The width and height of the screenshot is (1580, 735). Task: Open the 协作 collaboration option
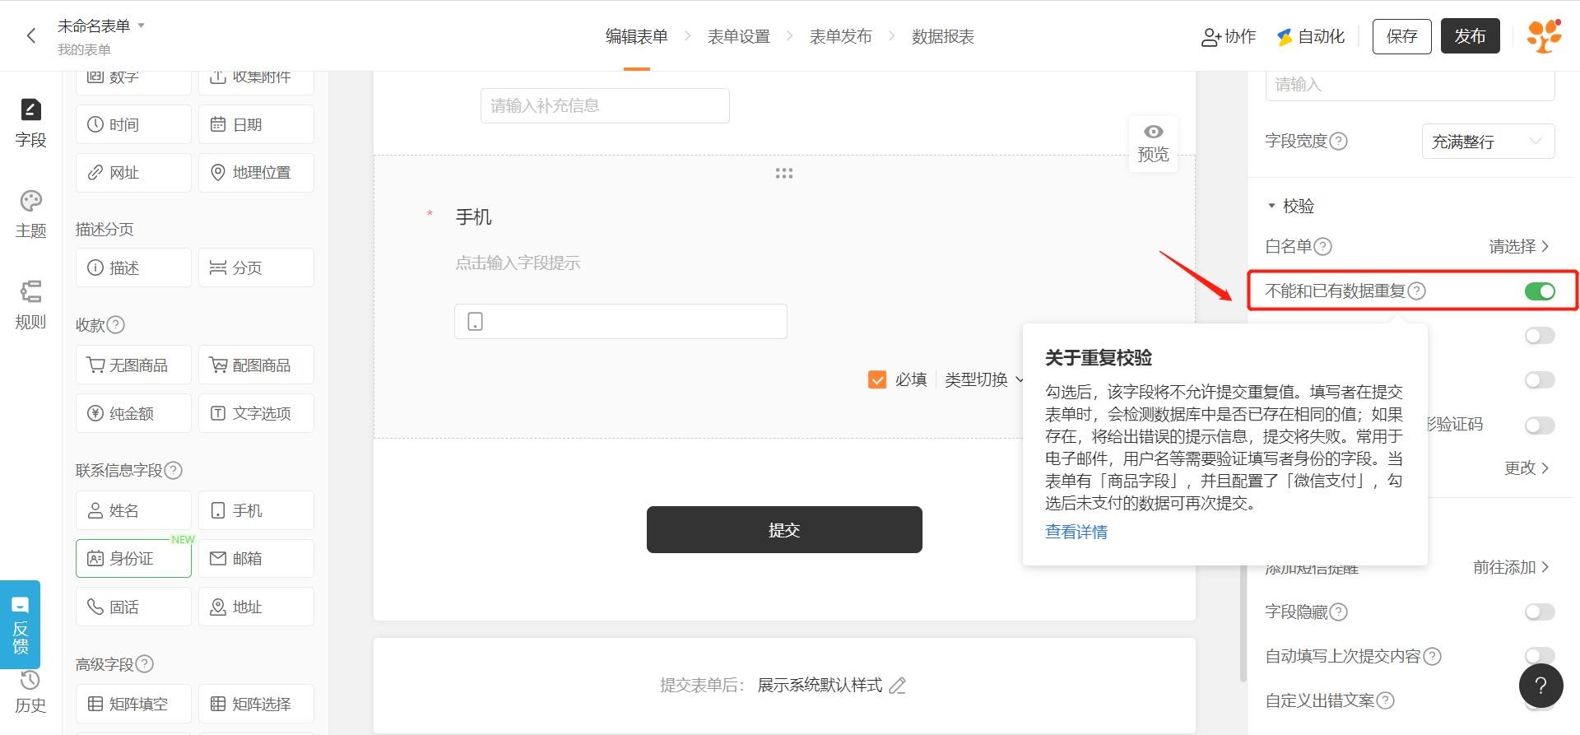point(1229,36)
